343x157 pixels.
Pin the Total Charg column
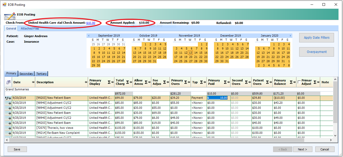131,82
